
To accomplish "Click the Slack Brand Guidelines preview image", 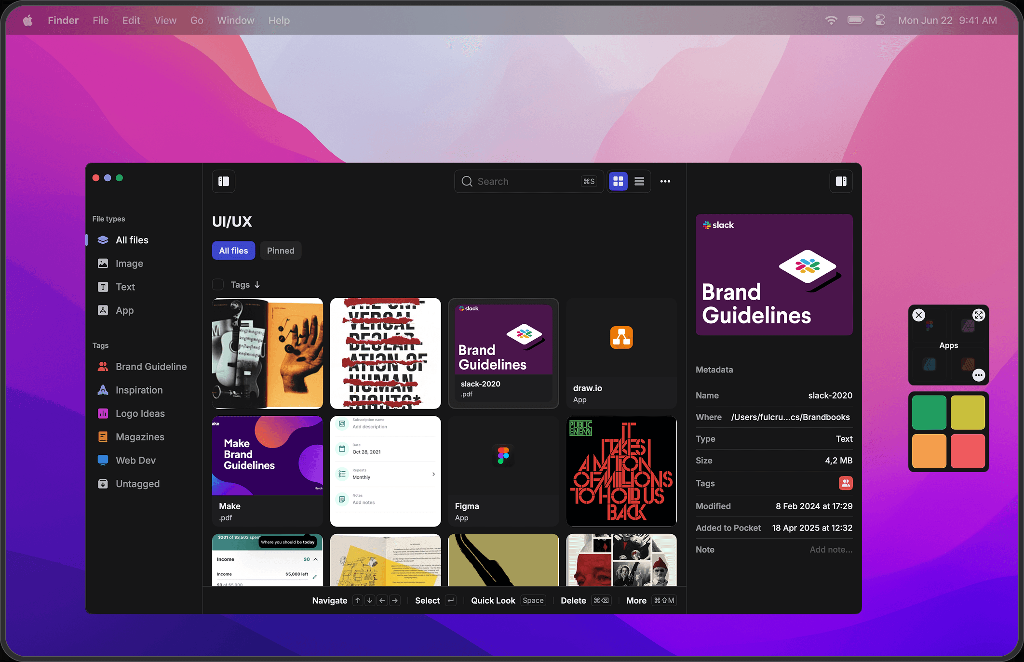I will point(774,275).
